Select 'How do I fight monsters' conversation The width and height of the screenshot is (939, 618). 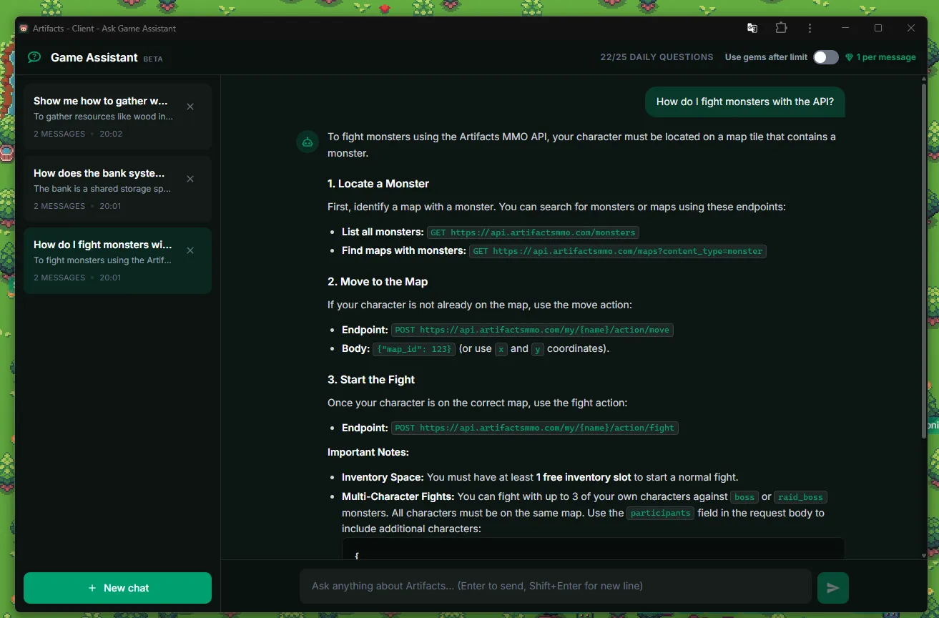[x=117, y=260]
